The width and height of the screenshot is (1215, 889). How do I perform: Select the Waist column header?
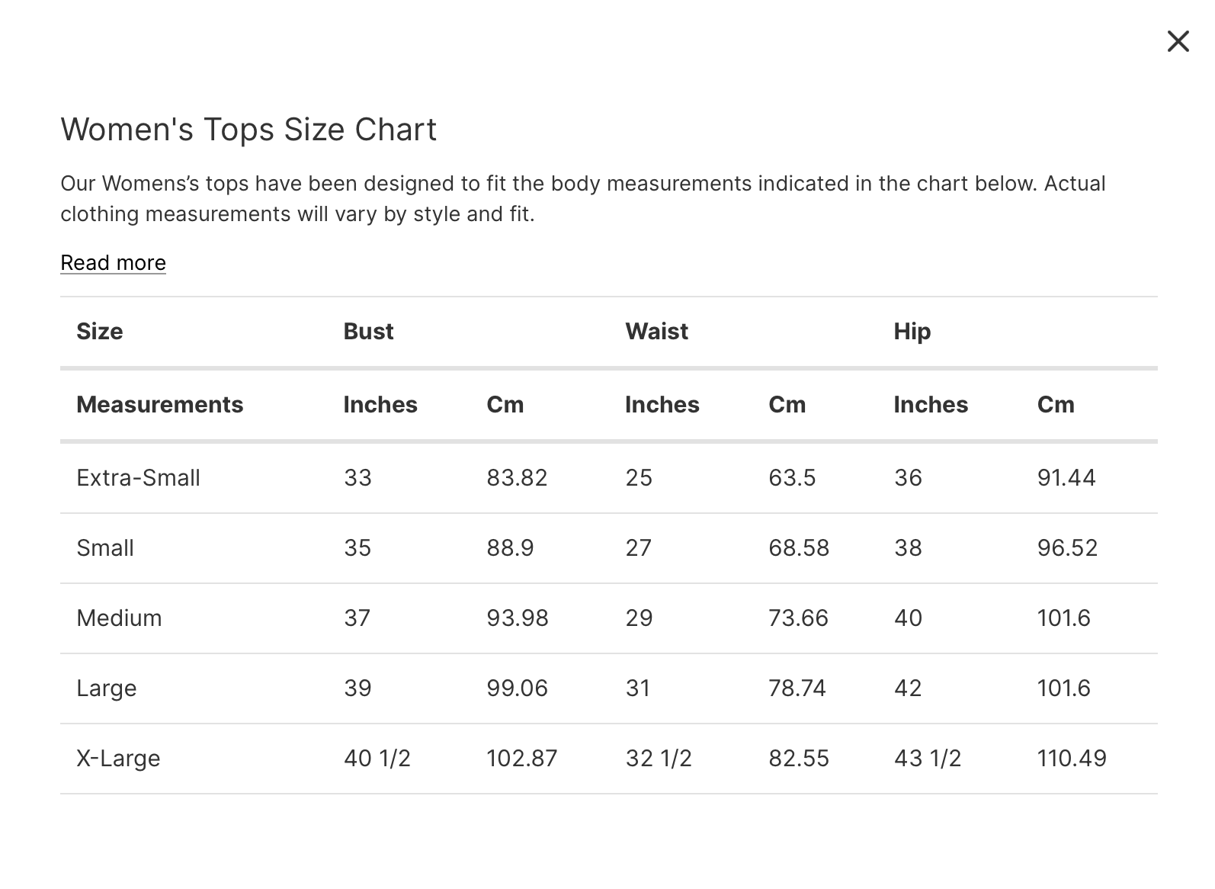(x=656, y=332)
